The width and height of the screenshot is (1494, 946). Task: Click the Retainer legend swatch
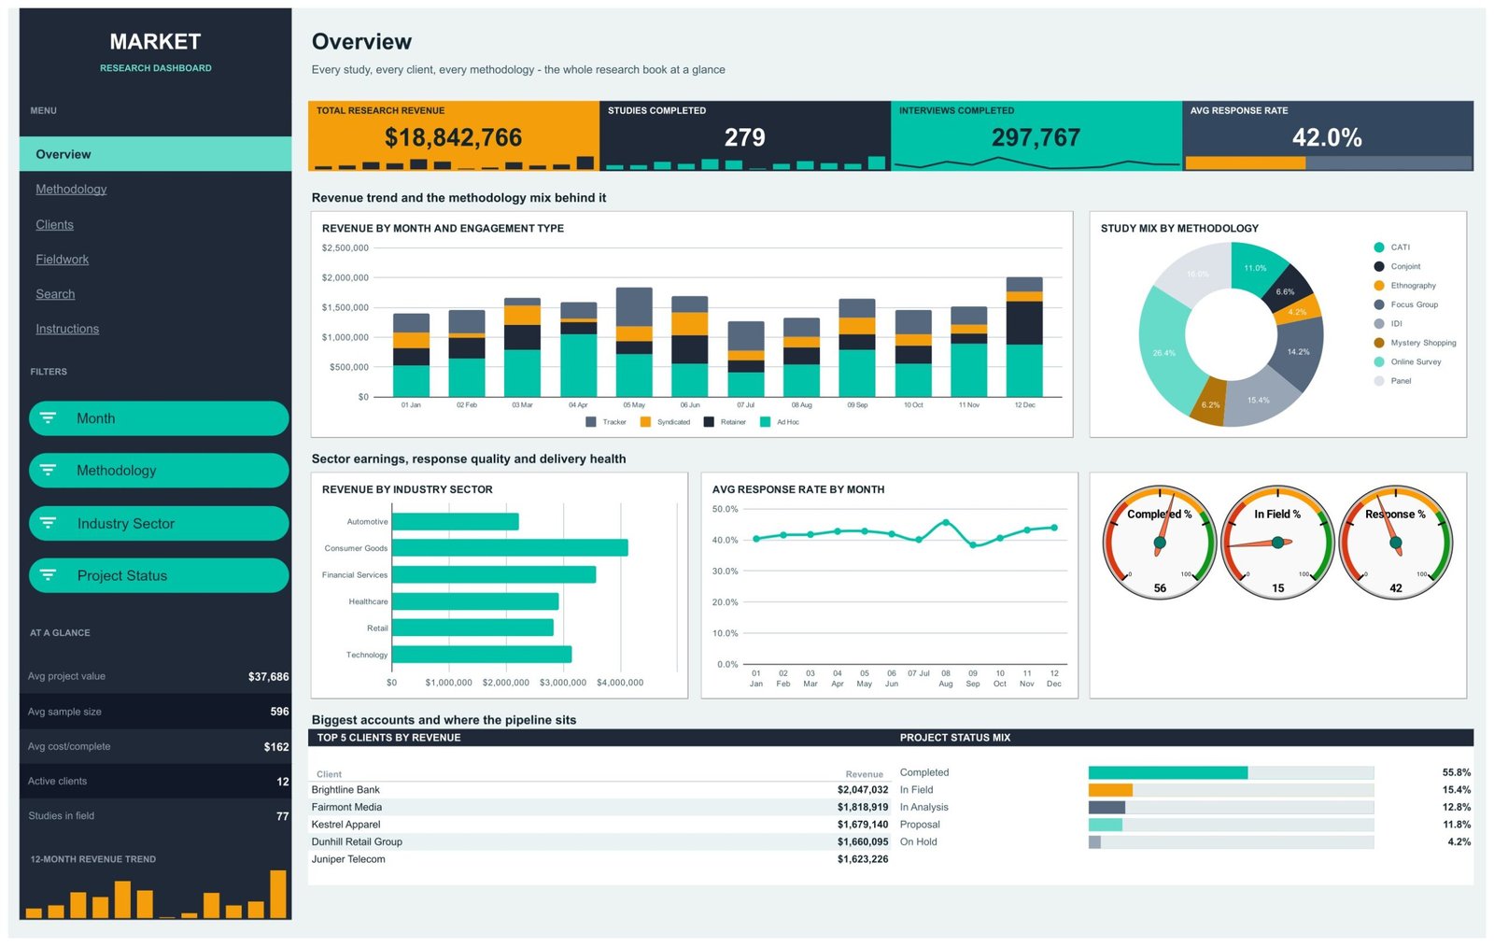coord(709,422)
